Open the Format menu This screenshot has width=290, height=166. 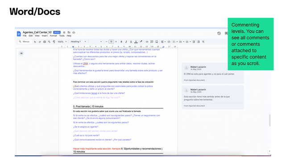(53, 36)
